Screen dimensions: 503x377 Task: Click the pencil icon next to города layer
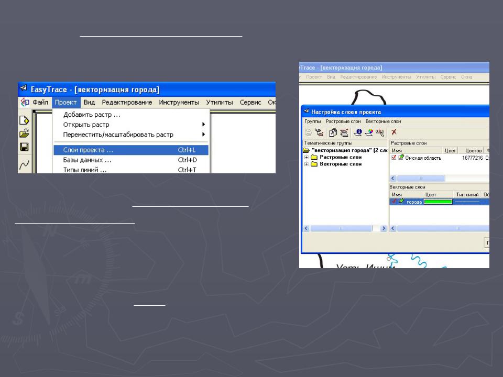(x=401, y=201)
